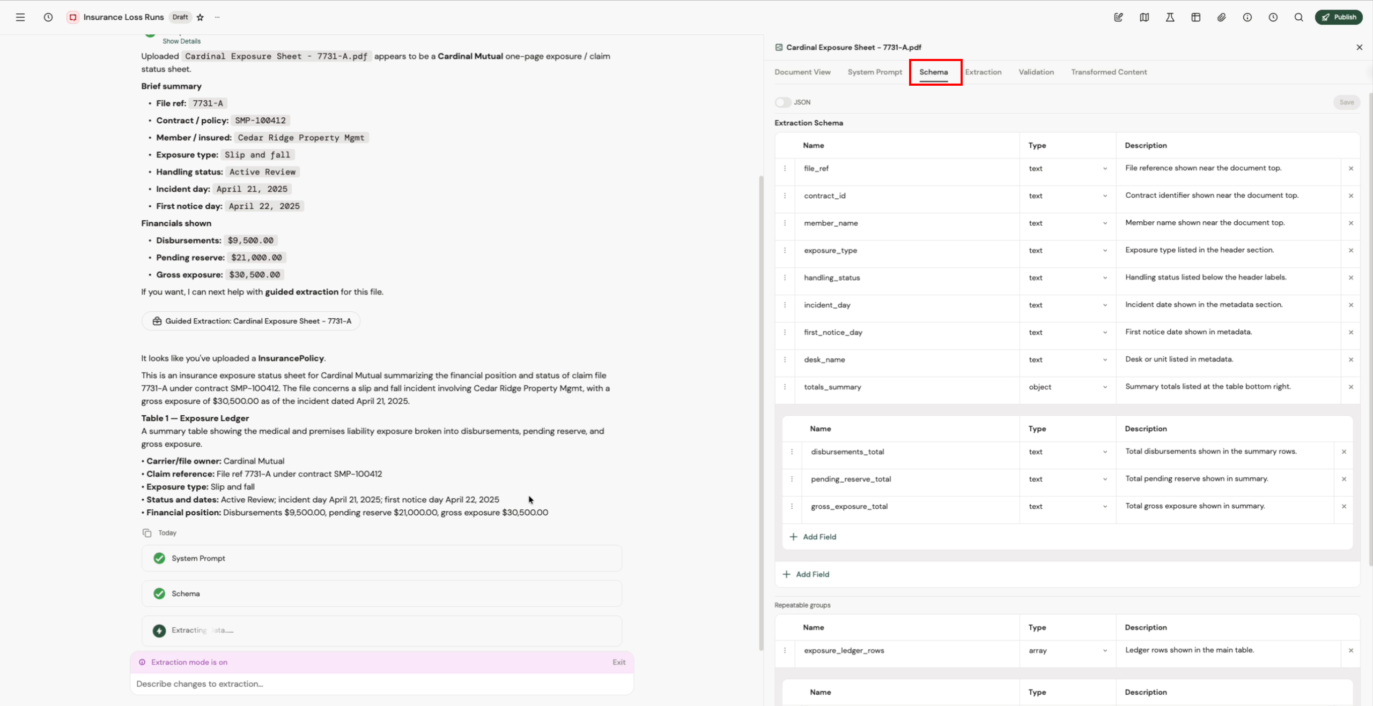Click the drag handle for desk_name row

coord(785,359)
